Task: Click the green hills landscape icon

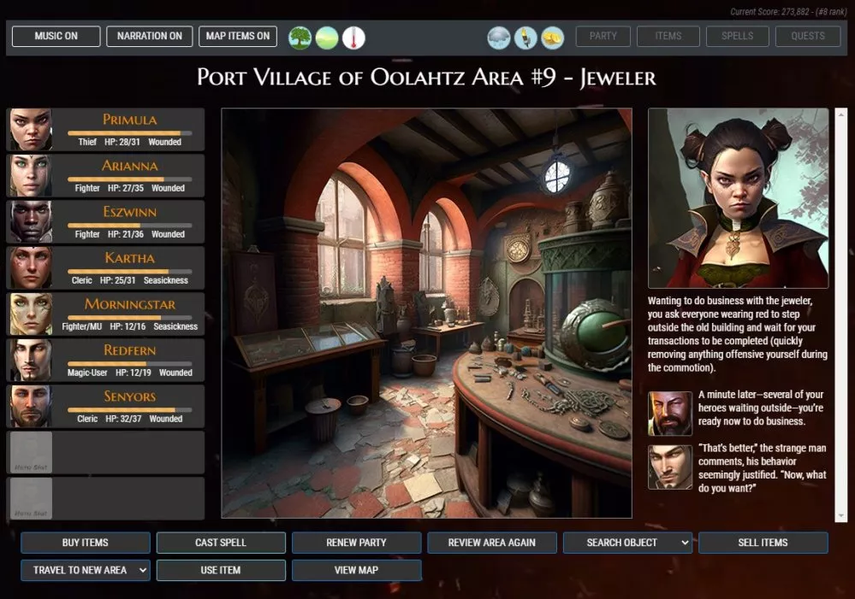Action: 326,37
